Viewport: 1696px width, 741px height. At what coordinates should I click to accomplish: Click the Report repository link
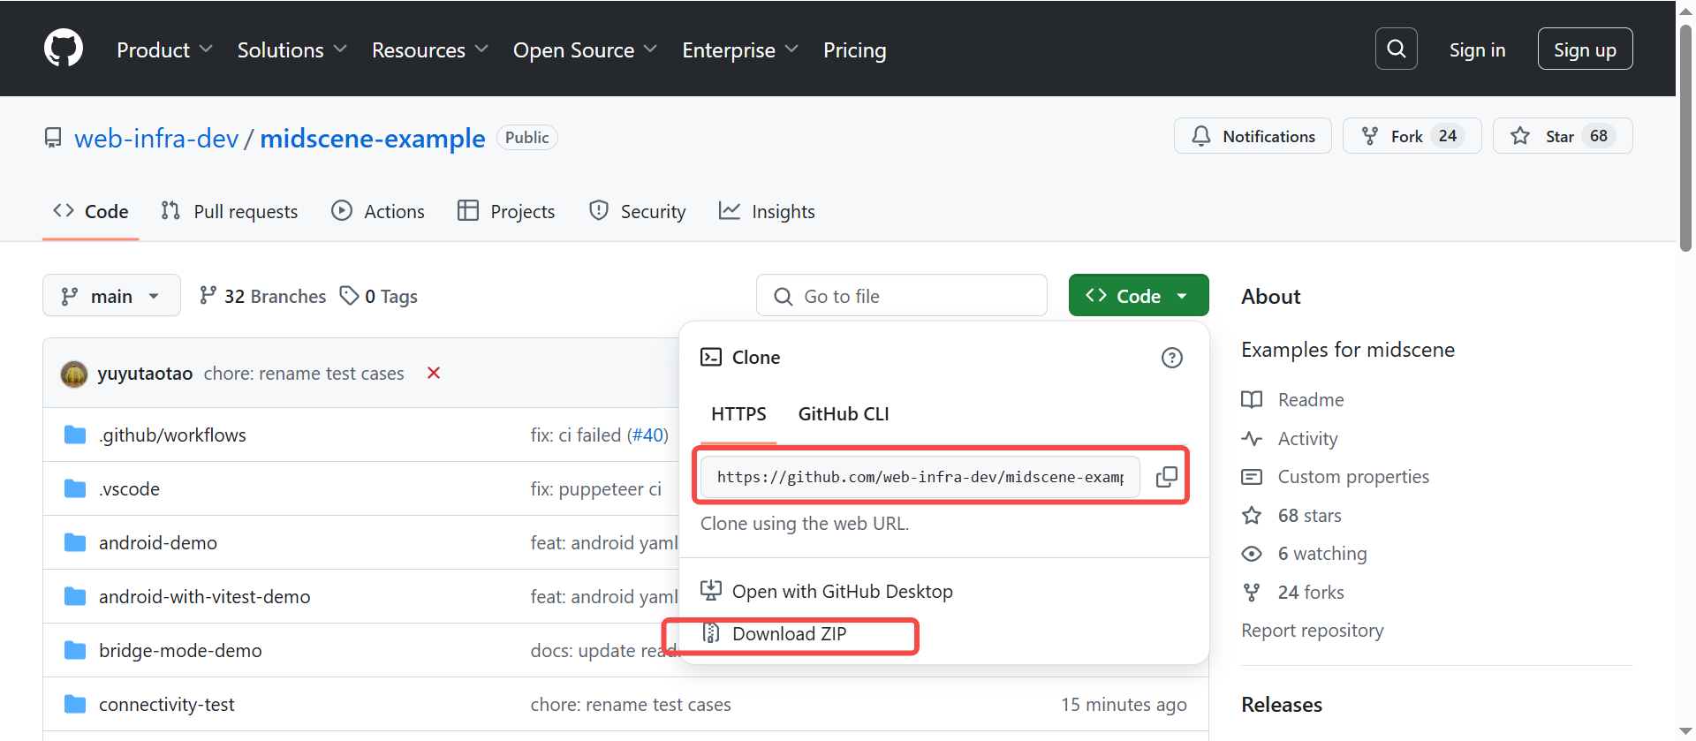coord(1312,630)
